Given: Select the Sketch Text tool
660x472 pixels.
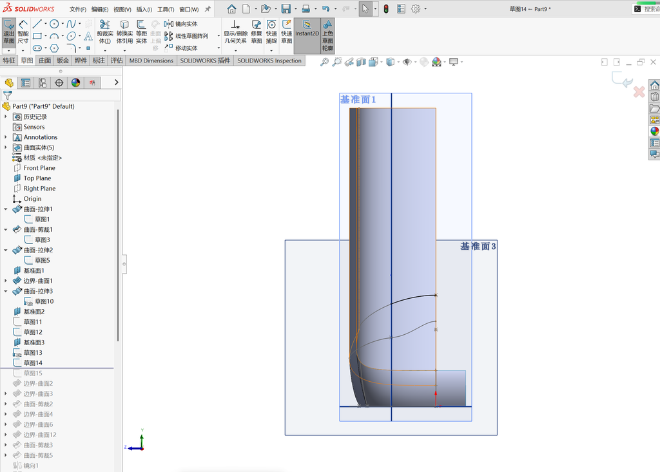Looking at the screenshot, I should click(x=88, y=36).
